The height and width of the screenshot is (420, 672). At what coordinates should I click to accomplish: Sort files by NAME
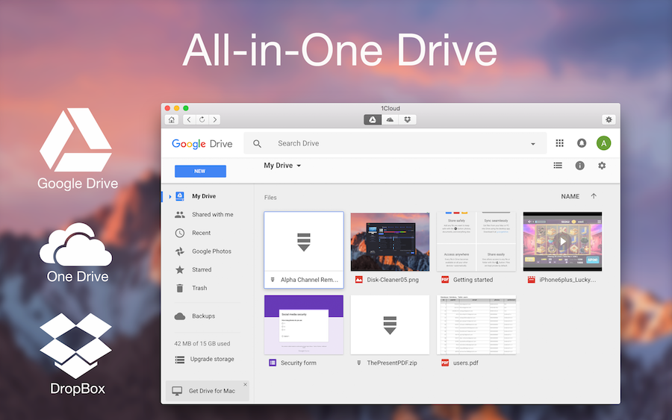[570, 196]
